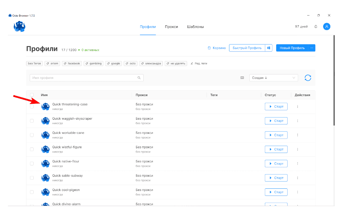Toggle the select-all profiles checkbox
Viewport: 347px width, 222px height.
point(32,95)
